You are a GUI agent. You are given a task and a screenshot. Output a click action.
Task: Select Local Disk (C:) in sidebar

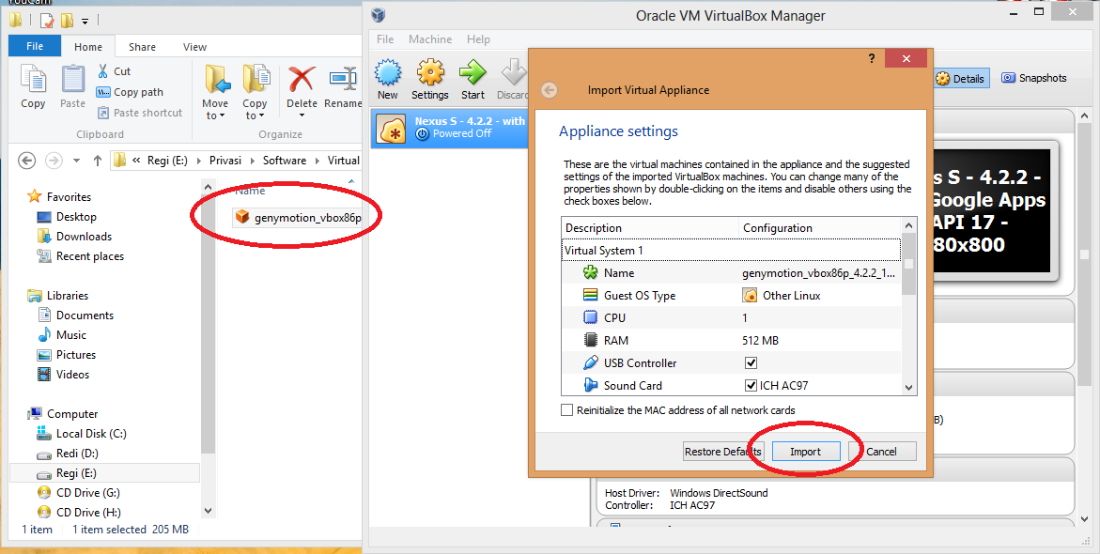point(82,434)
